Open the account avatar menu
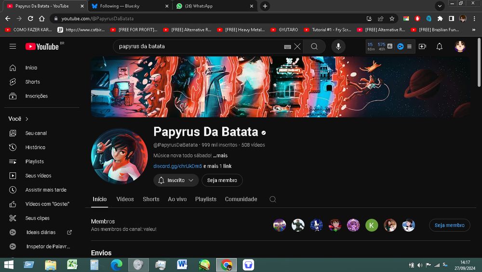This screenshot has width=482, height=272. tap(460, 46)
